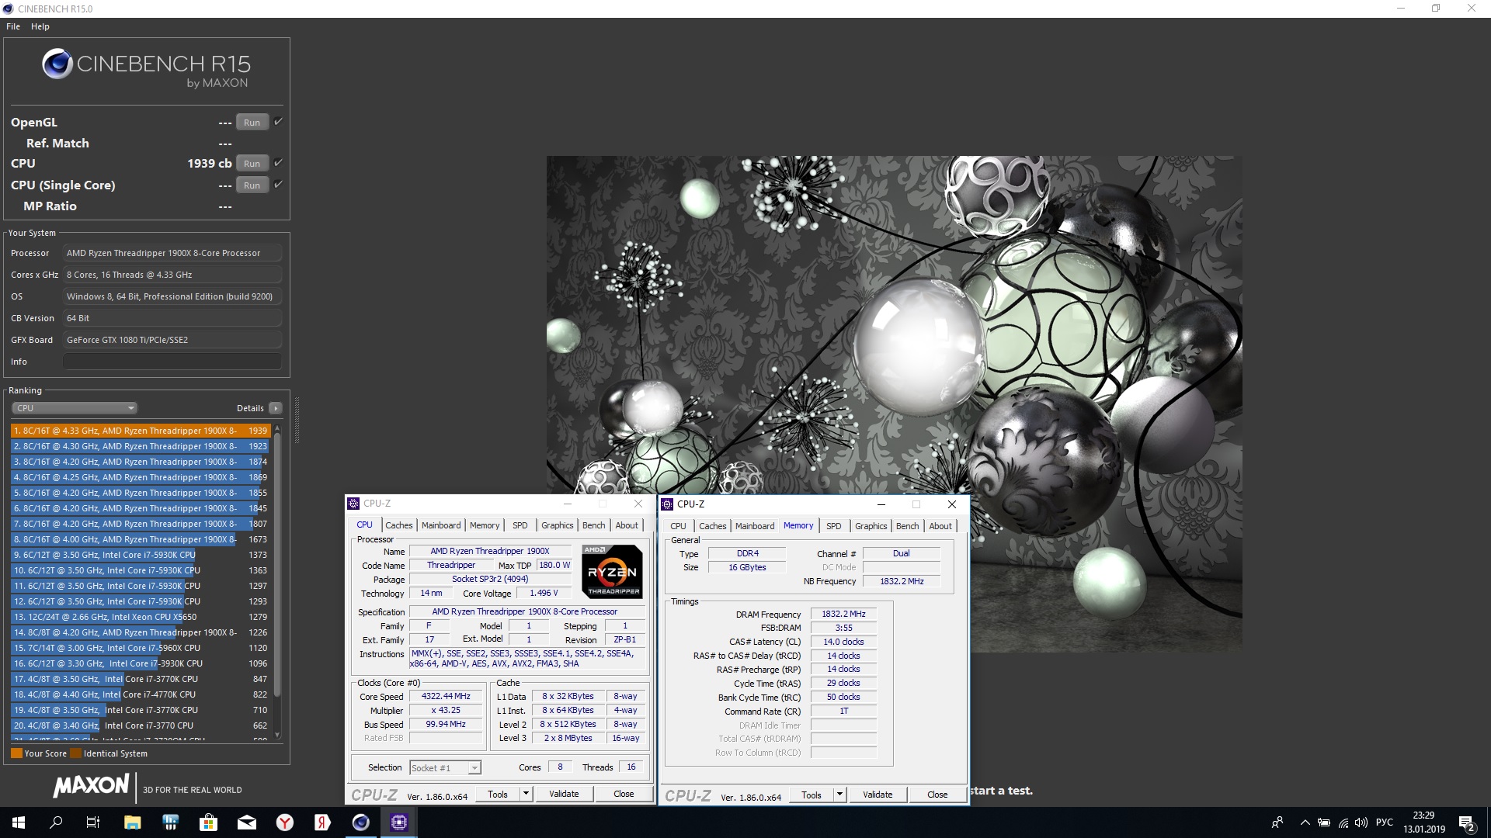Open Windows Search from taskbar

[x=56, y=822]
